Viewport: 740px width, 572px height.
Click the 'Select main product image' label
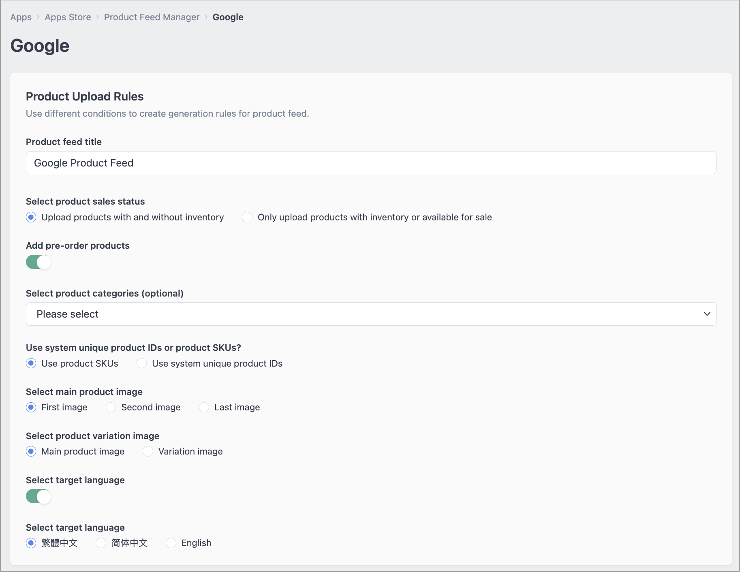coord(84,392)
